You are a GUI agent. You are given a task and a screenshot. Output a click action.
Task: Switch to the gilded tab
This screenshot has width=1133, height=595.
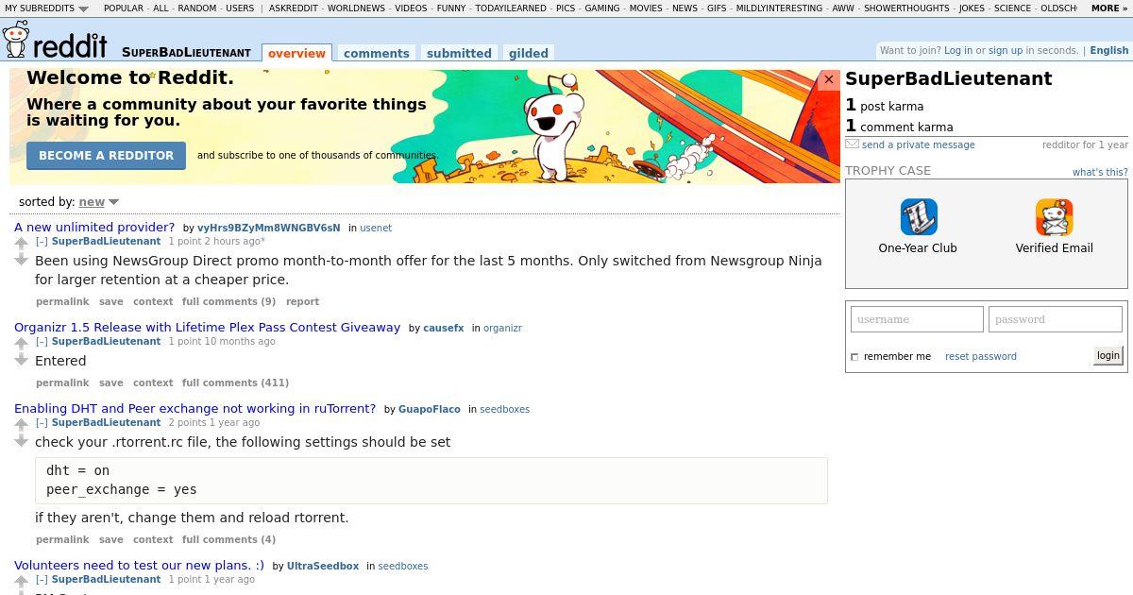pos(529,53)
